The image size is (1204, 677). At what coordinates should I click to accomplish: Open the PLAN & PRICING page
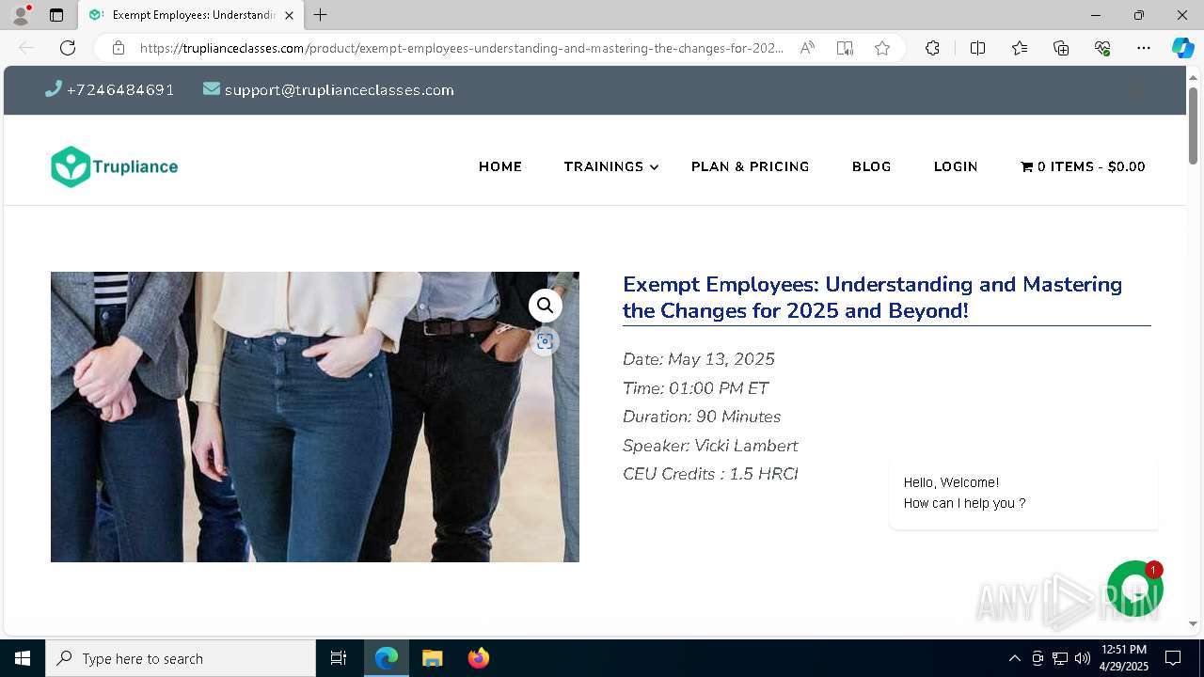coord(751,166)
